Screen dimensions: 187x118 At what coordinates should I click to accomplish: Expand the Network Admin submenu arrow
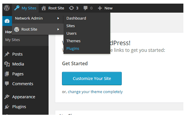click(x=58, y=18)
